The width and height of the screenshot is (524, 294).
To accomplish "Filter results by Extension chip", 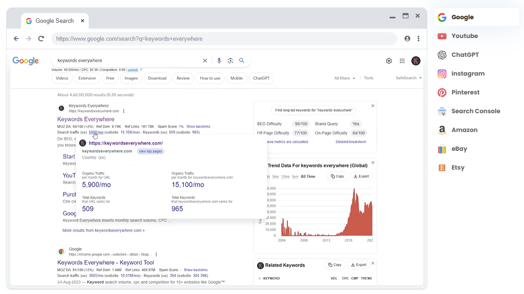I will click(87, 78).
